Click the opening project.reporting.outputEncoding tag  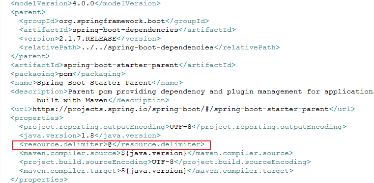point(94,127)
